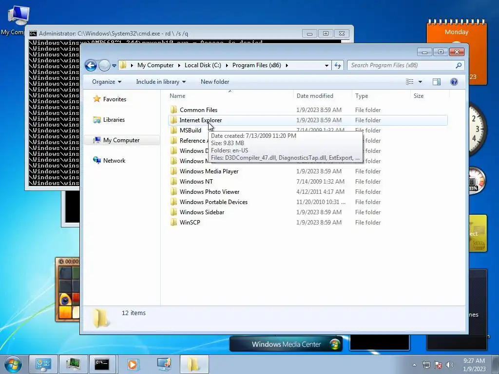This screenshot has width=499, height=374.
Task: Click the volume speaker tray icon
Action: 450,365
